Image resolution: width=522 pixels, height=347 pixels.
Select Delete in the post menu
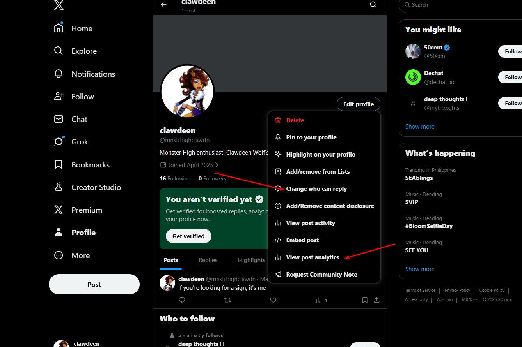click(x=295, y=120)
